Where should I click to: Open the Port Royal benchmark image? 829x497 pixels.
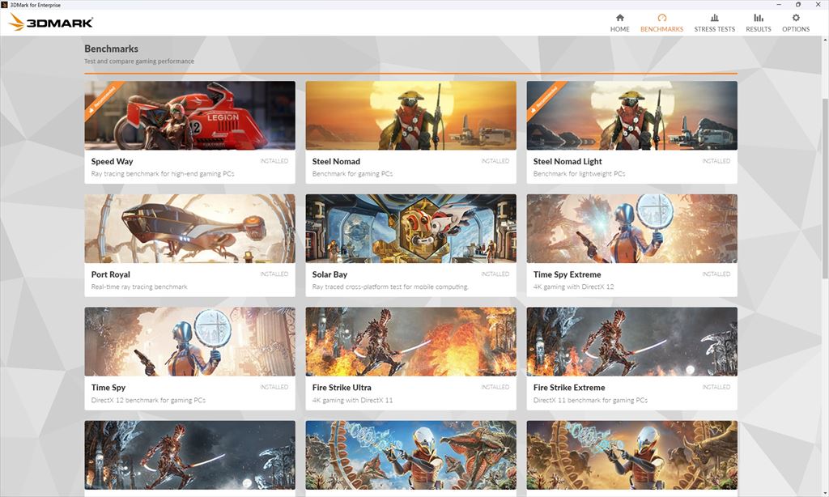[x=189, y=228]
